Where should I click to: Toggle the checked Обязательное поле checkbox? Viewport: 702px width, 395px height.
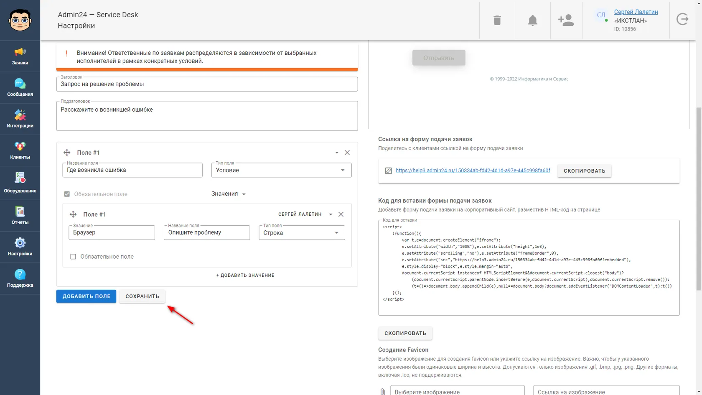click(67, 194)
